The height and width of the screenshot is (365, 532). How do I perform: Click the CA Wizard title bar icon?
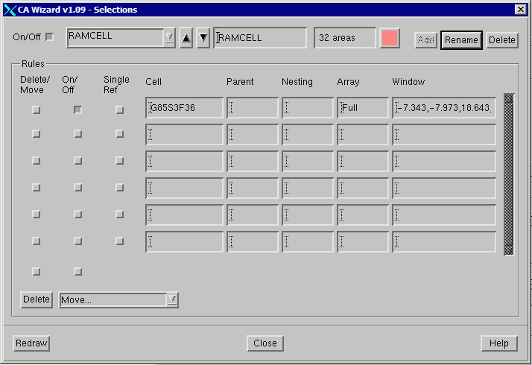click(x=10, y=10)
